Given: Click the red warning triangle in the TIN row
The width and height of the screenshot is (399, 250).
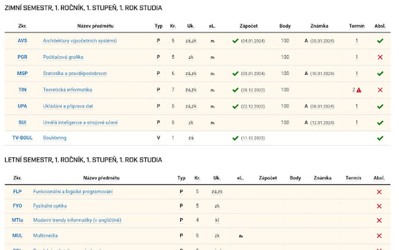Looking at the screenshot, I should 359,90.
